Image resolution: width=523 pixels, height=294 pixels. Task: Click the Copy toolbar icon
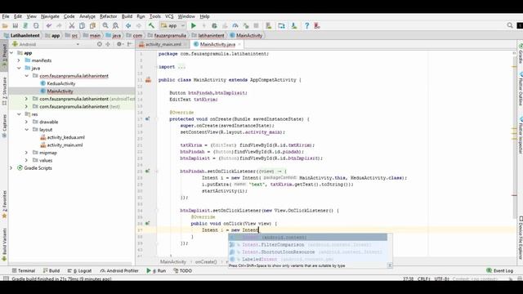coord(82,25)
